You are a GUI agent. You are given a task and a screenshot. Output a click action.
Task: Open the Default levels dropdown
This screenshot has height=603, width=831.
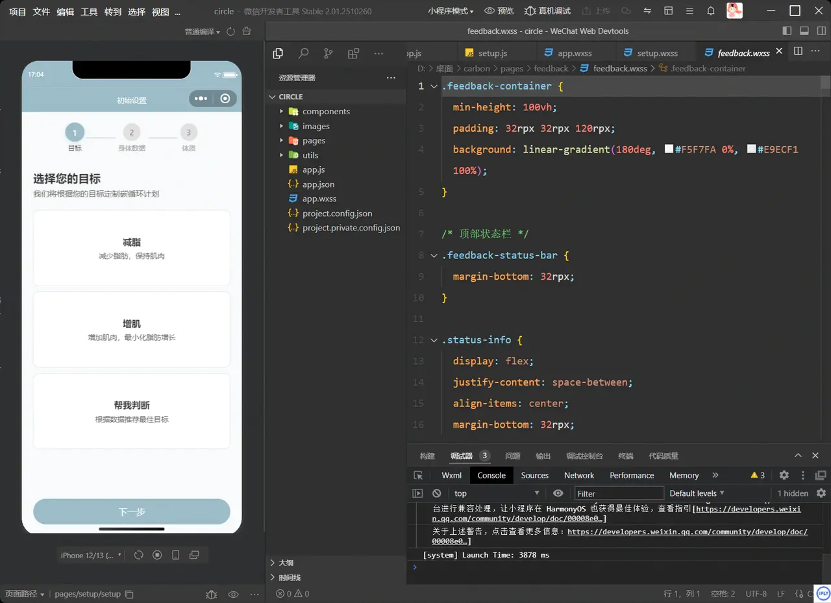[x=697, y=493]
